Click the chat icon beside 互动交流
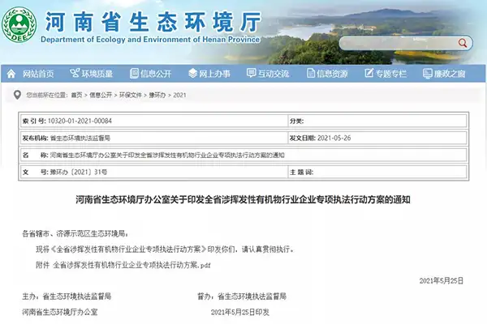The width and height of the screenshot is (487, 324). (x=252, y=73)
